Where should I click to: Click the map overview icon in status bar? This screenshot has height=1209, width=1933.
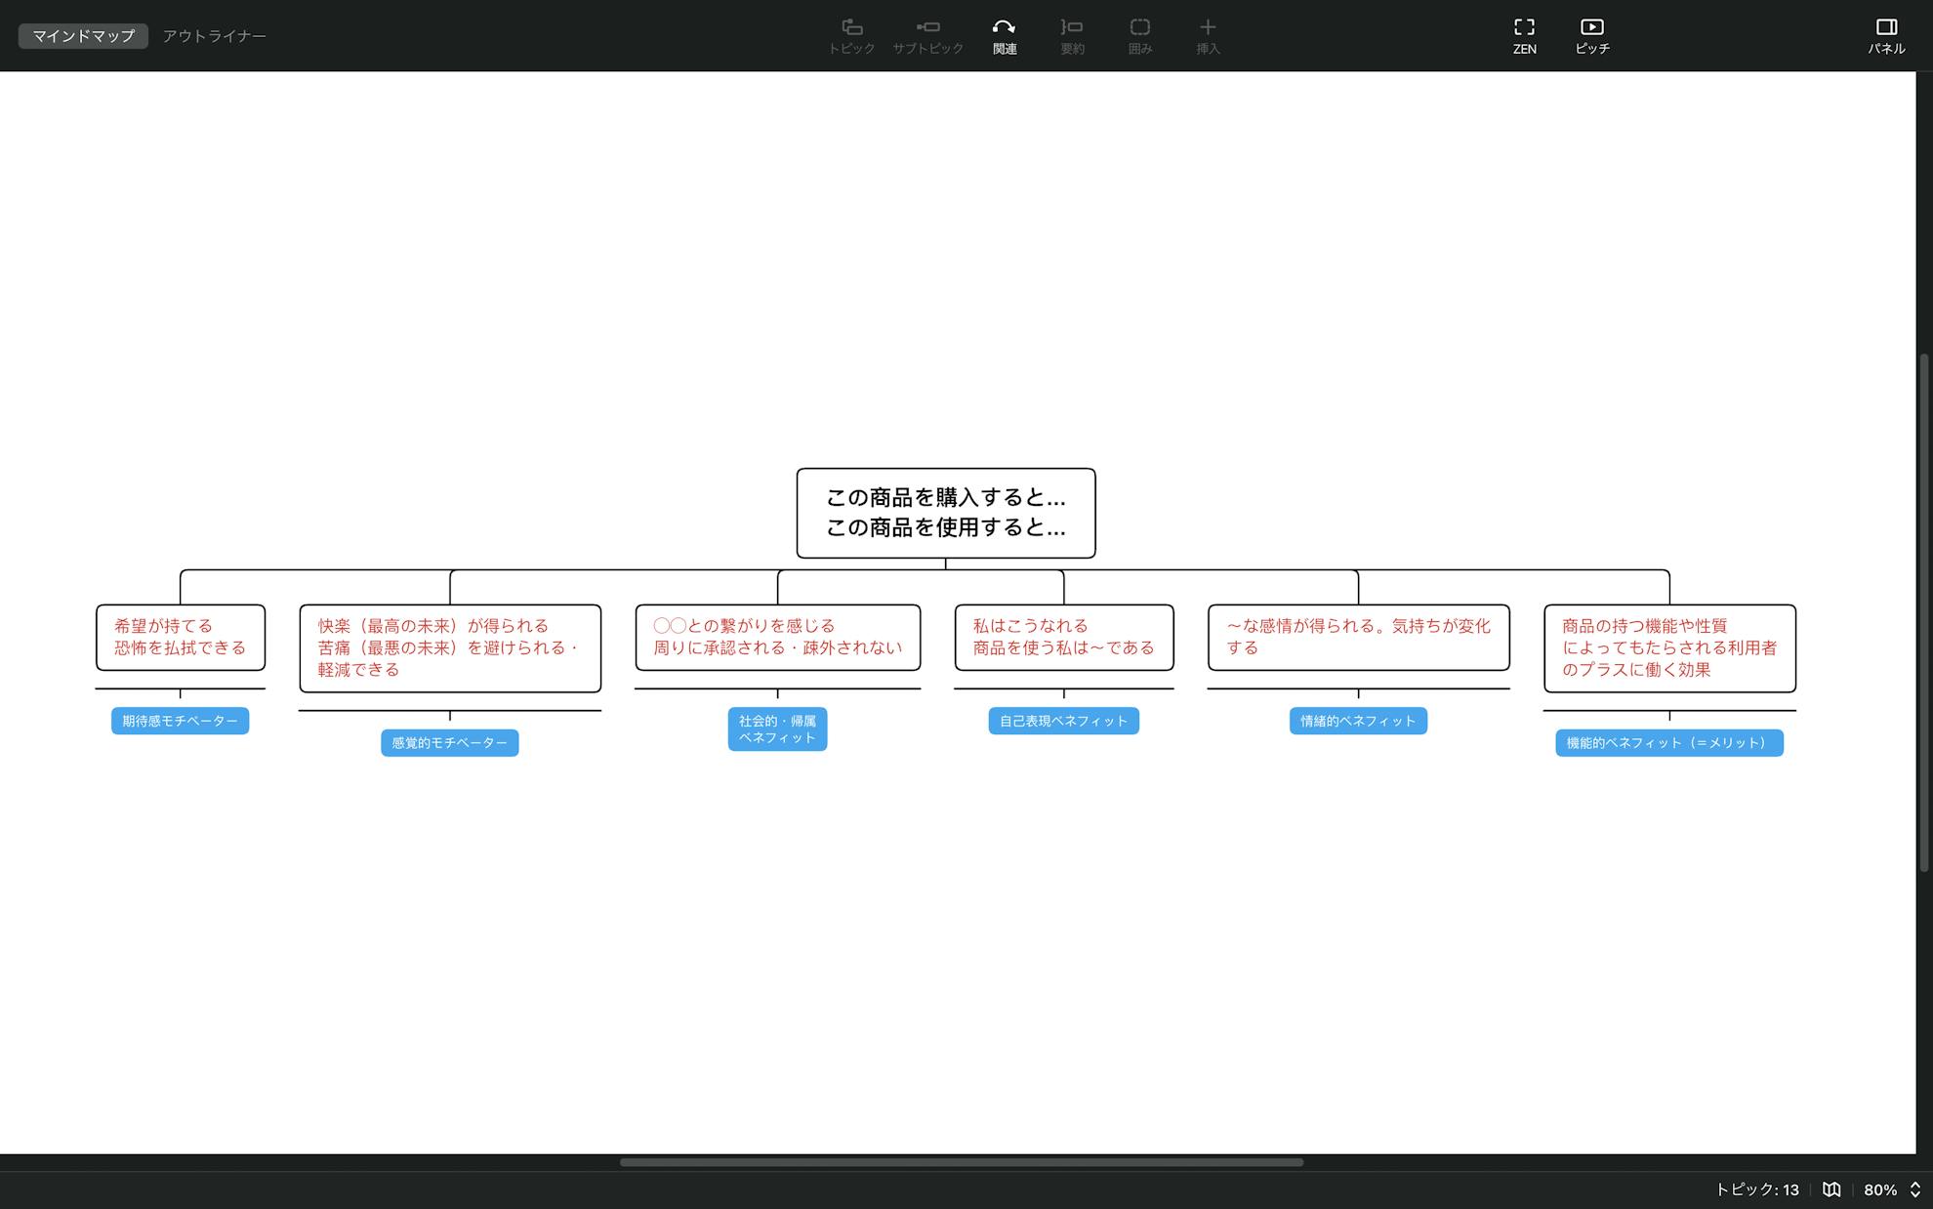pyautogui.click(x=1831, y=1189)
